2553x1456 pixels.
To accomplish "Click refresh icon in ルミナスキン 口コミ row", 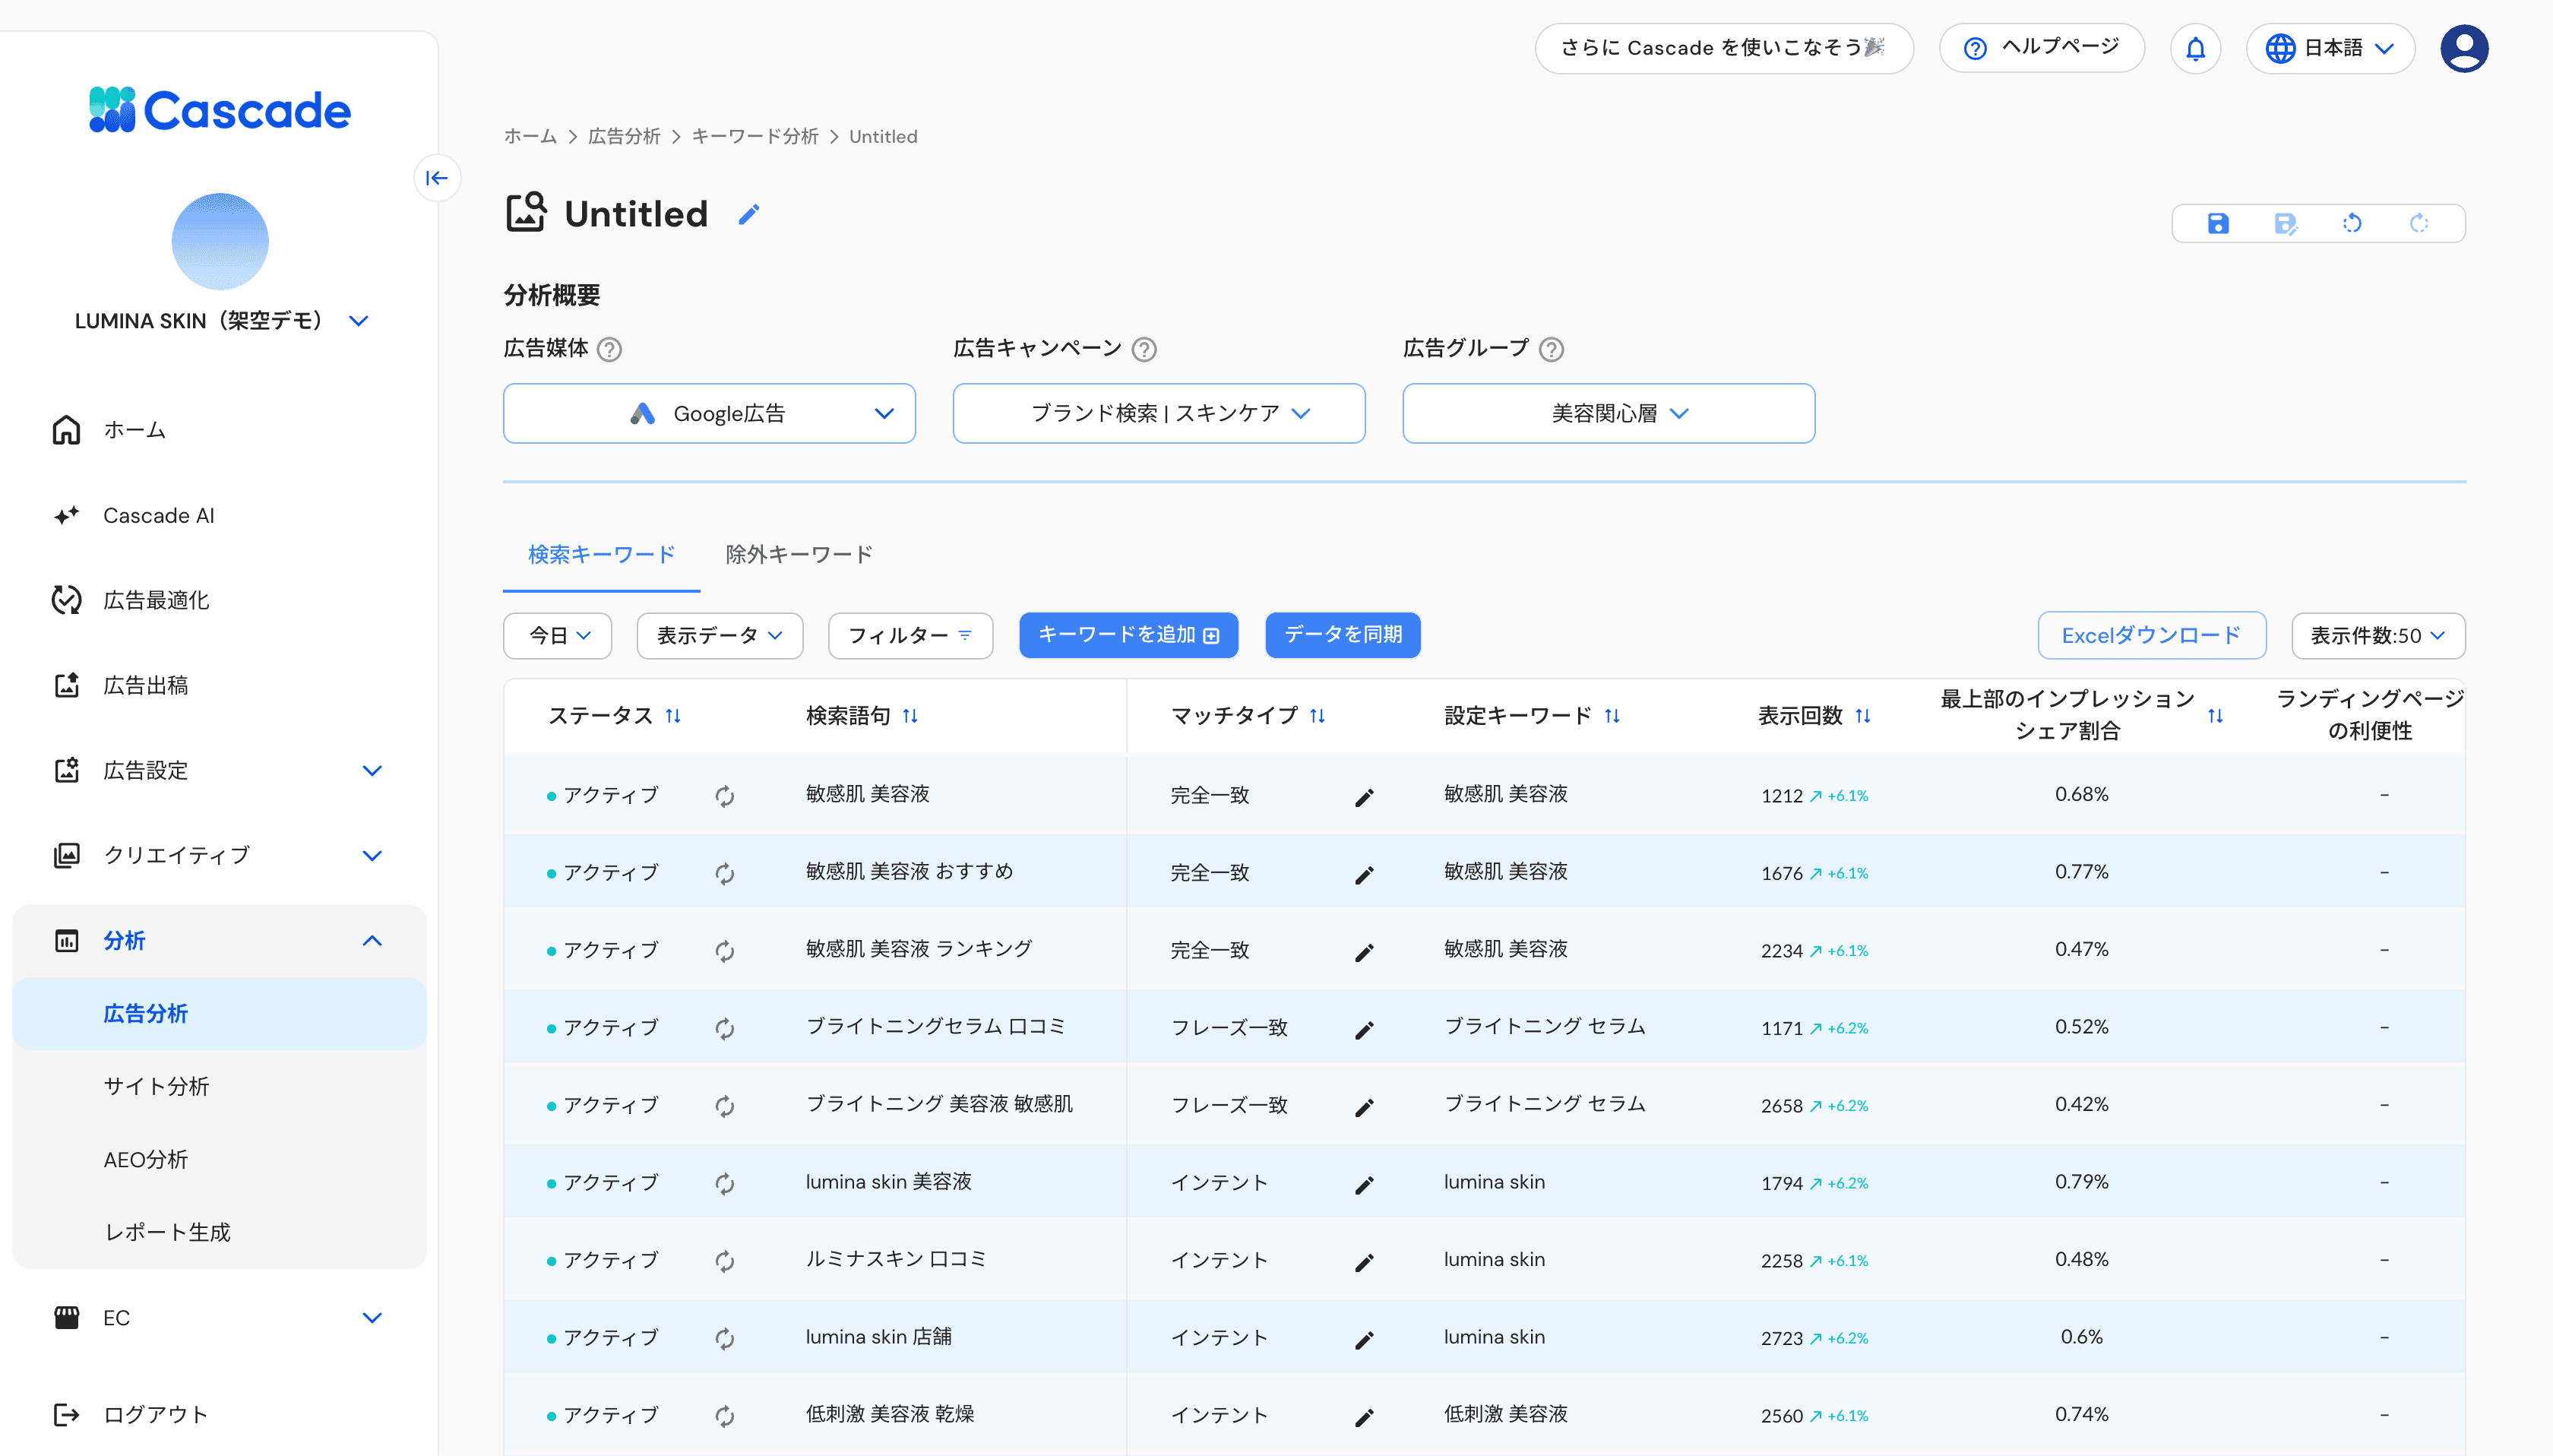I will click(x=725, y=1261).
